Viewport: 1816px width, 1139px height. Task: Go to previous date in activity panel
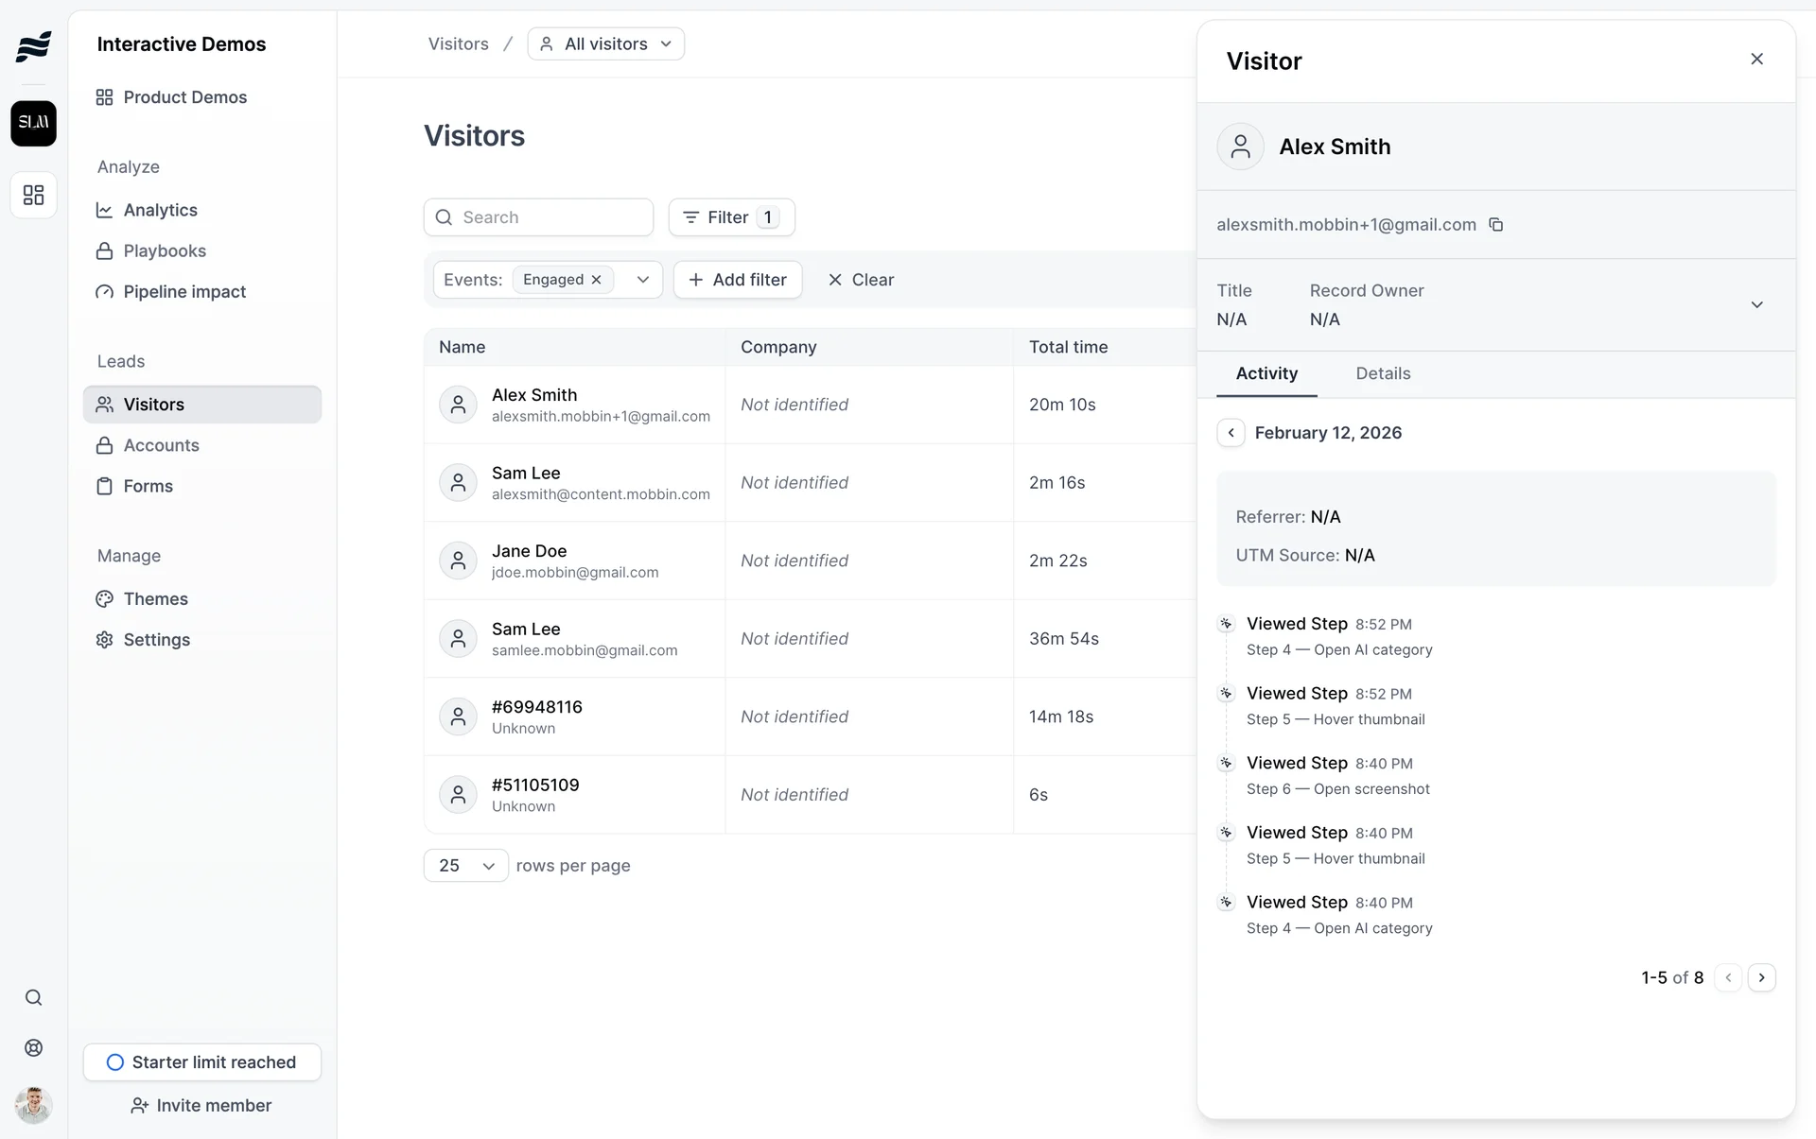click(x=1231, y=433)
